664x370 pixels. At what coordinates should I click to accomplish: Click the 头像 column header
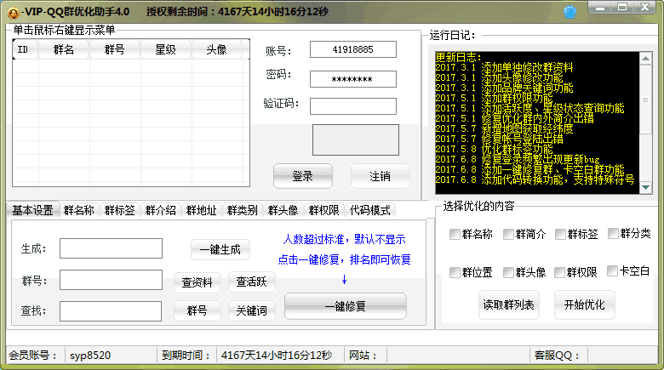coord(217,49)
